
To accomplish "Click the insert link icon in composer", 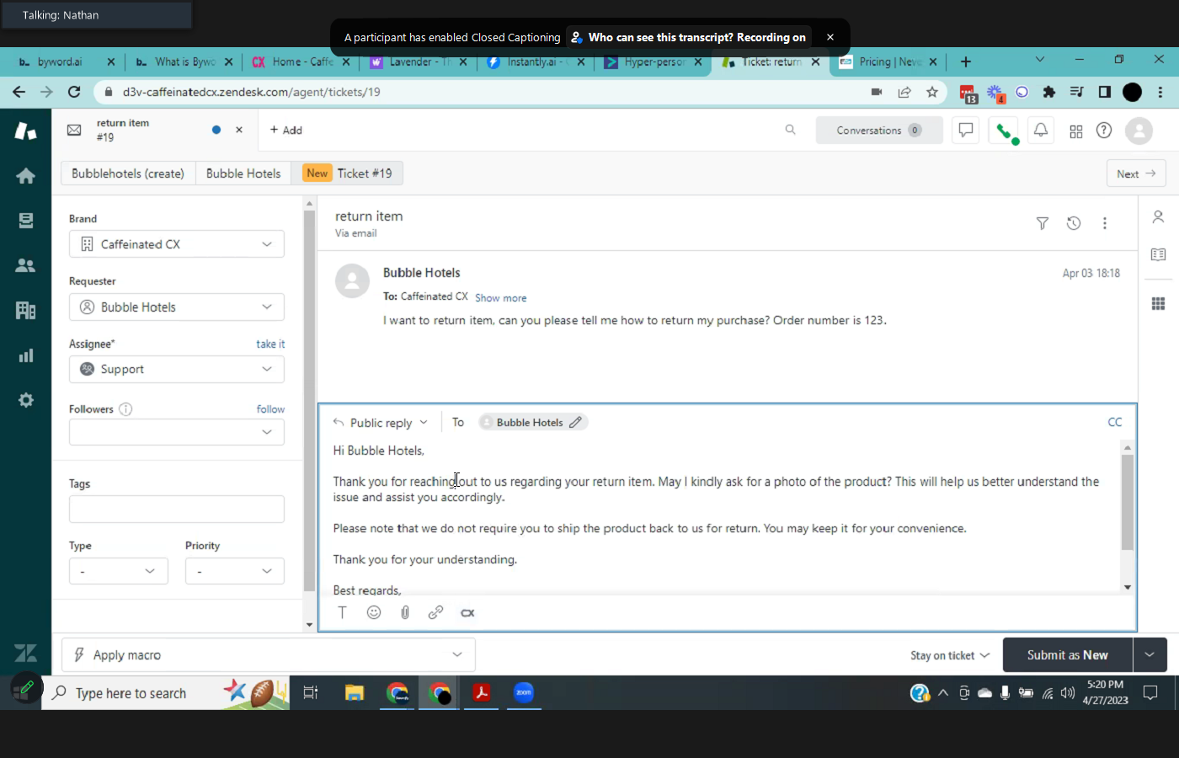I will click(435, 612).
